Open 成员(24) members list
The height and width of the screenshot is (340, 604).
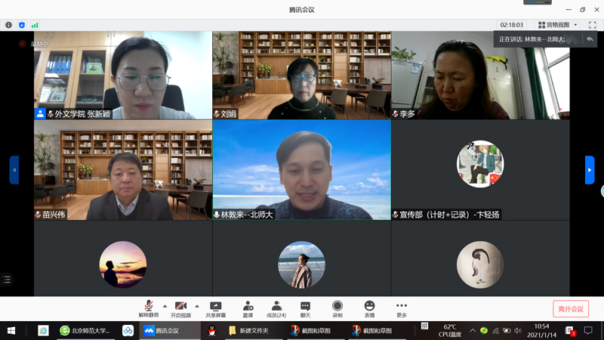[276, 308]
